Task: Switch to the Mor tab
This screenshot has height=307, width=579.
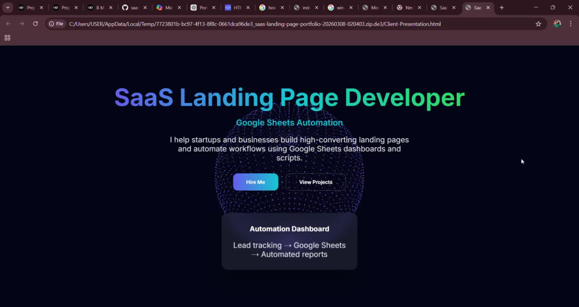Action: 375,8
